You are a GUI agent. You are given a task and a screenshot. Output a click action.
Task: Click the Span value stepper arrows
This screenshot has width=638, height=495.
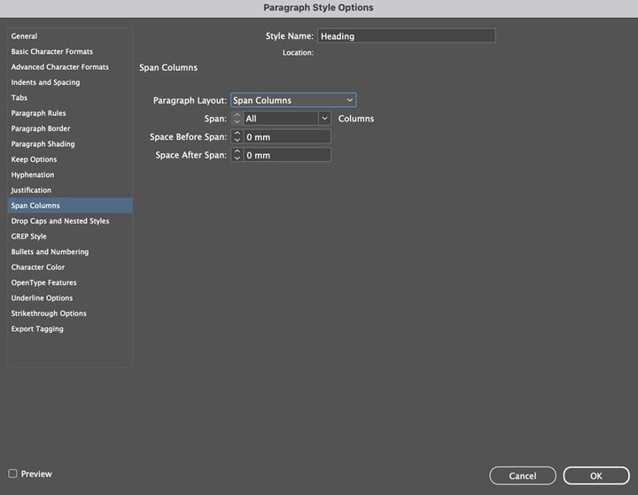(x=237, y=118)
